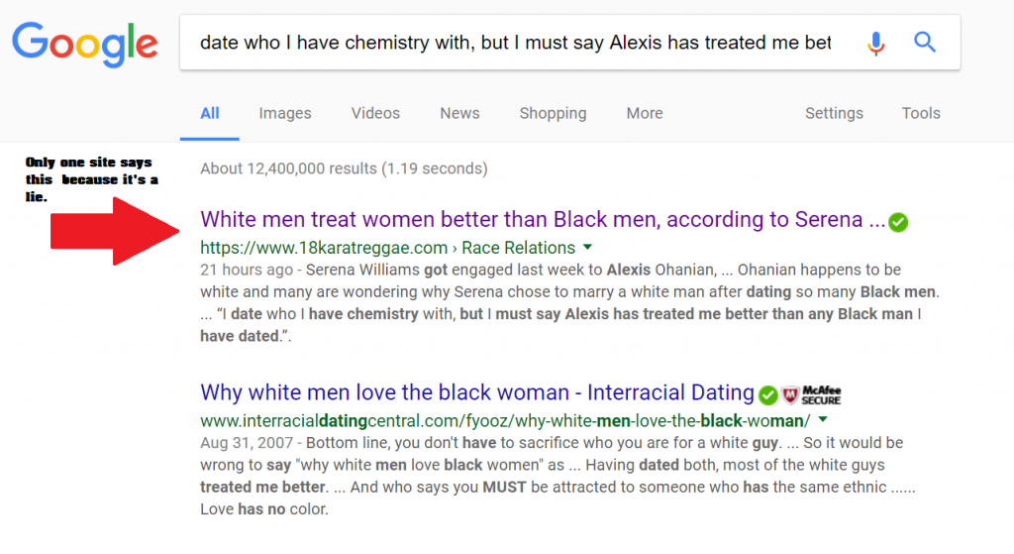Start voice search with microphone icon
The image size is (1014, 554).
pyautogui.click(x=876, y=43)
